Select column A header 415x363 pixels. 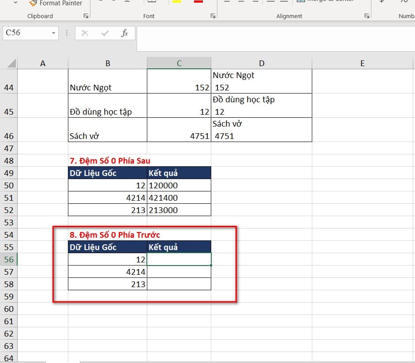43,63
